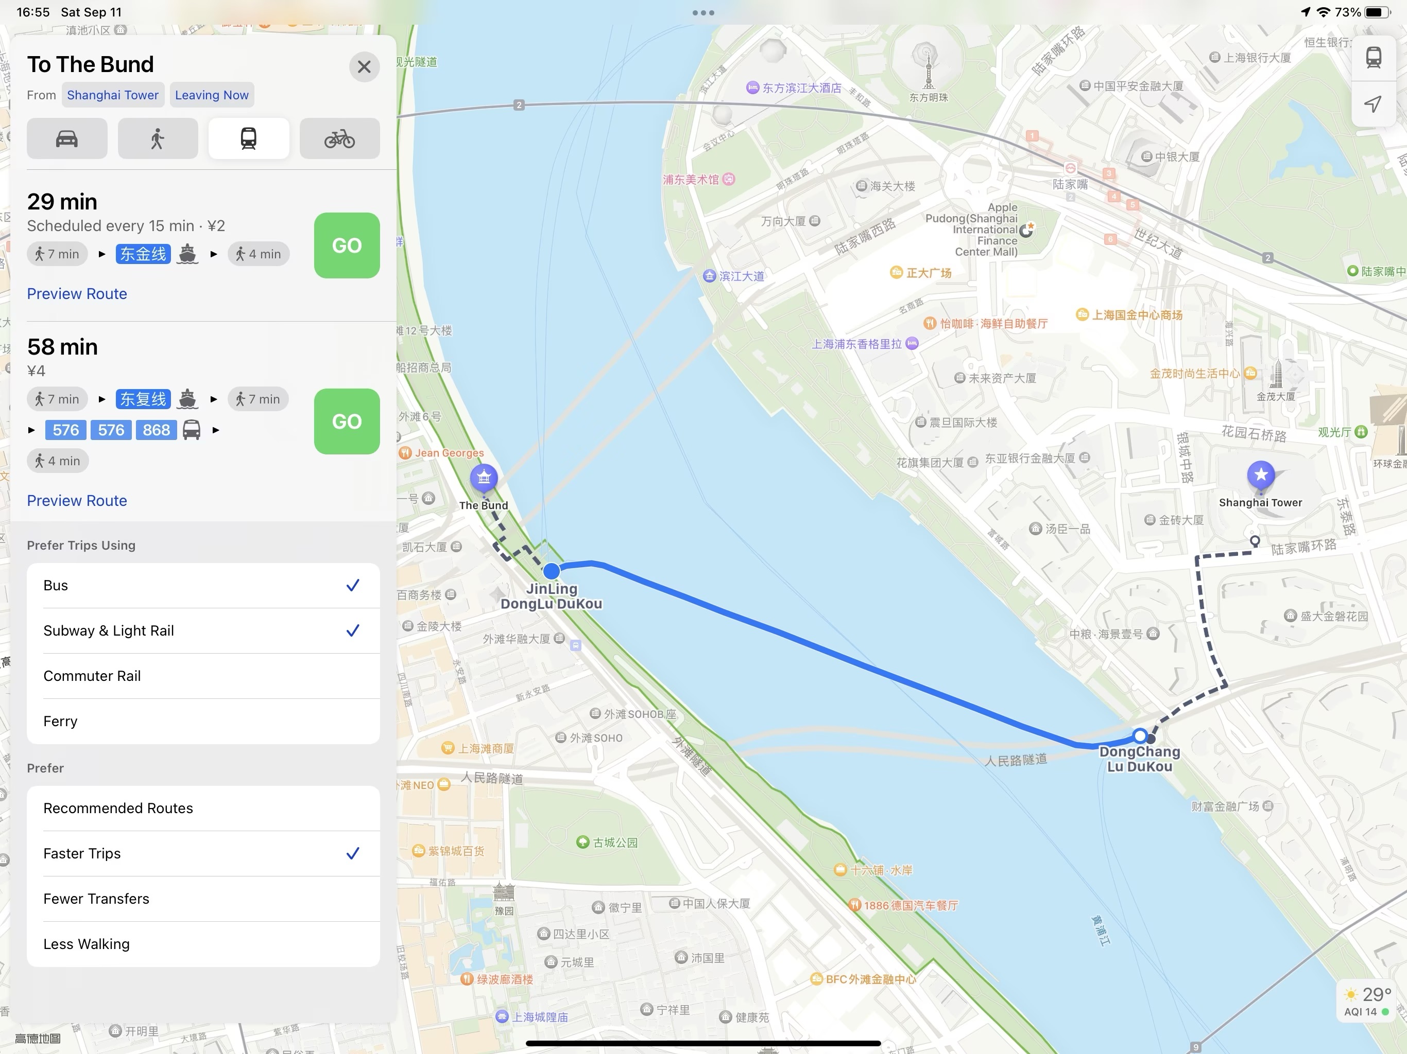Start the 29 min route with GO
The width and height of the screenshot is (1407, 1054).
(347, 245)
